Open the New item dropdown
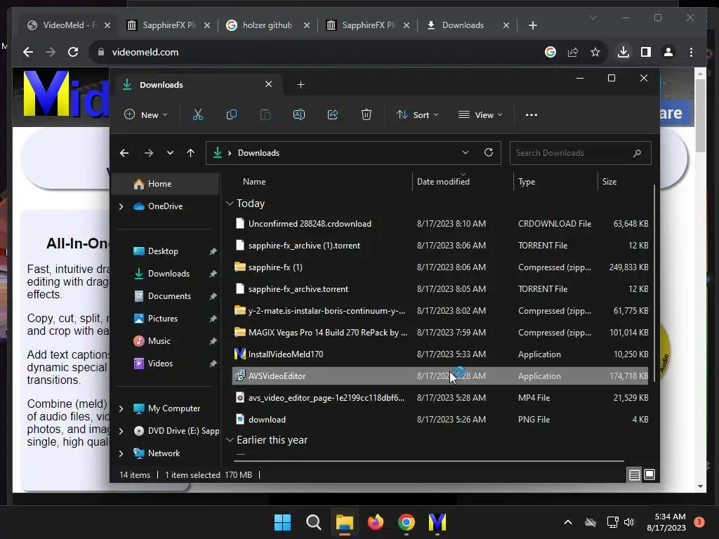 [146, 114]
